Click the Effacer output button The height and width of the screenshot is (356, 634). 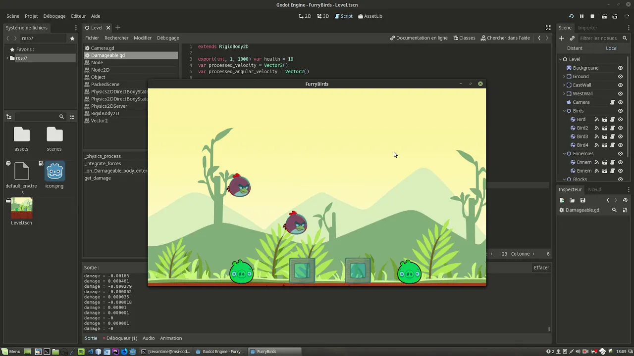pos(541,267)
